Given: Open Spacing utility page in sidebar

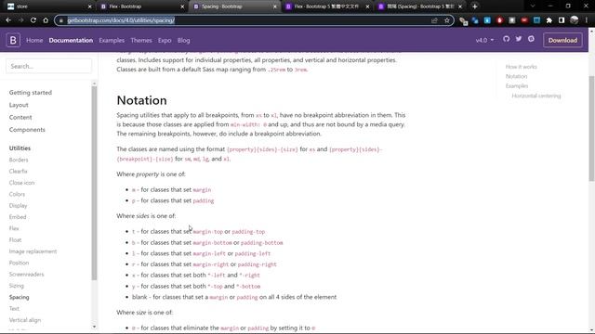Looking at the screenshot, I should (x=19, y=297).
